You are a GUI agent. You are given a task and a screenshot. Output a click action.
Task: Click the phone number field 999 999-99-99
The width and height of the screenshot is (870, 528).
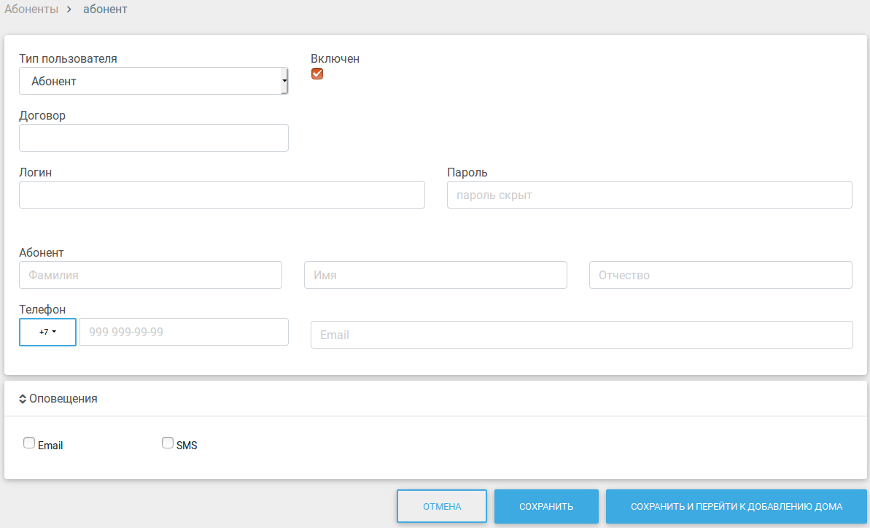coord(185,333)
